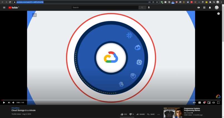Toggle closed captions CC button
Screen dimensions: 224x118
(x=200, y=103)
